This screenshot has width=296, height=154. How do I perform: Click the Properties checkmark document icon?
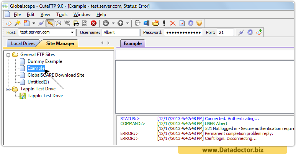pyautogui.click(x=182, y=23)
